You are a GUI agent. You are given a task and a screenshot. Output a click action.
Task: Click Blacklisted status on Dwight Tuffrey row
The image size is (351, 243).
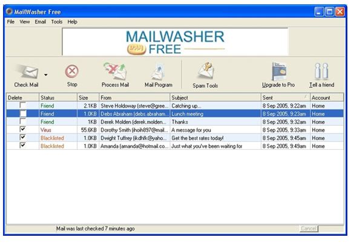[x=52, y=138]
